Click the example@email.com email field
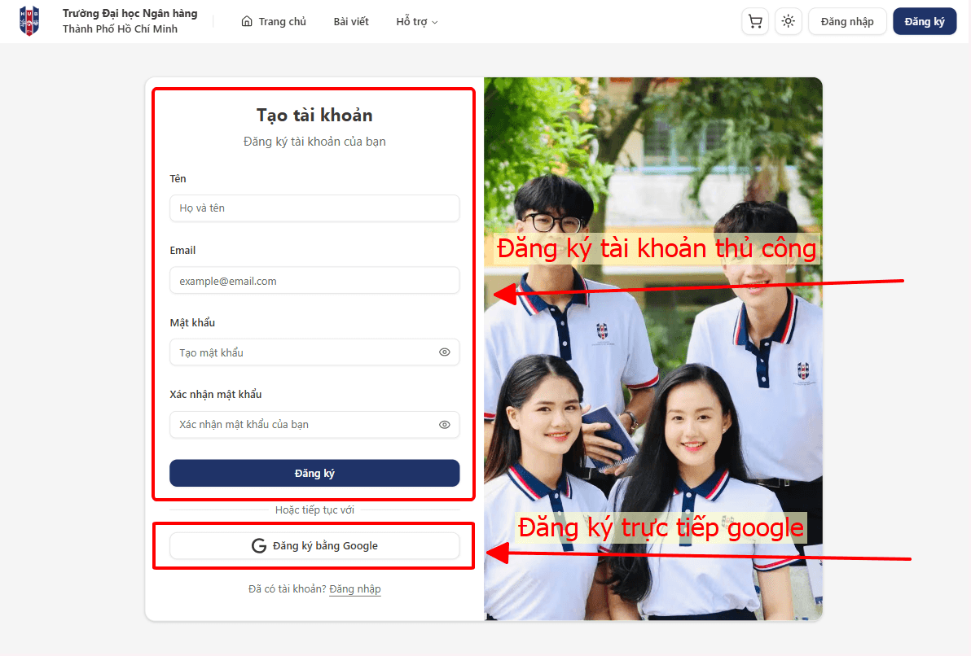The height and width of the screenshot is (656, 971). click(x=314, y=280)
